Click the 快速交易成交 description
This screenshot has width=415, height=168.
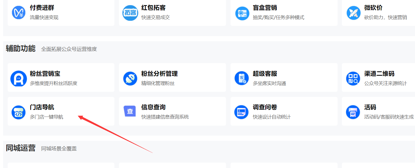156,17
